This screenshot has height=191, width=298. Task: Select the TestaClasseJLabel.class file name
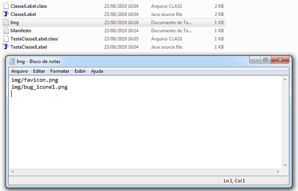click(34, 39)
